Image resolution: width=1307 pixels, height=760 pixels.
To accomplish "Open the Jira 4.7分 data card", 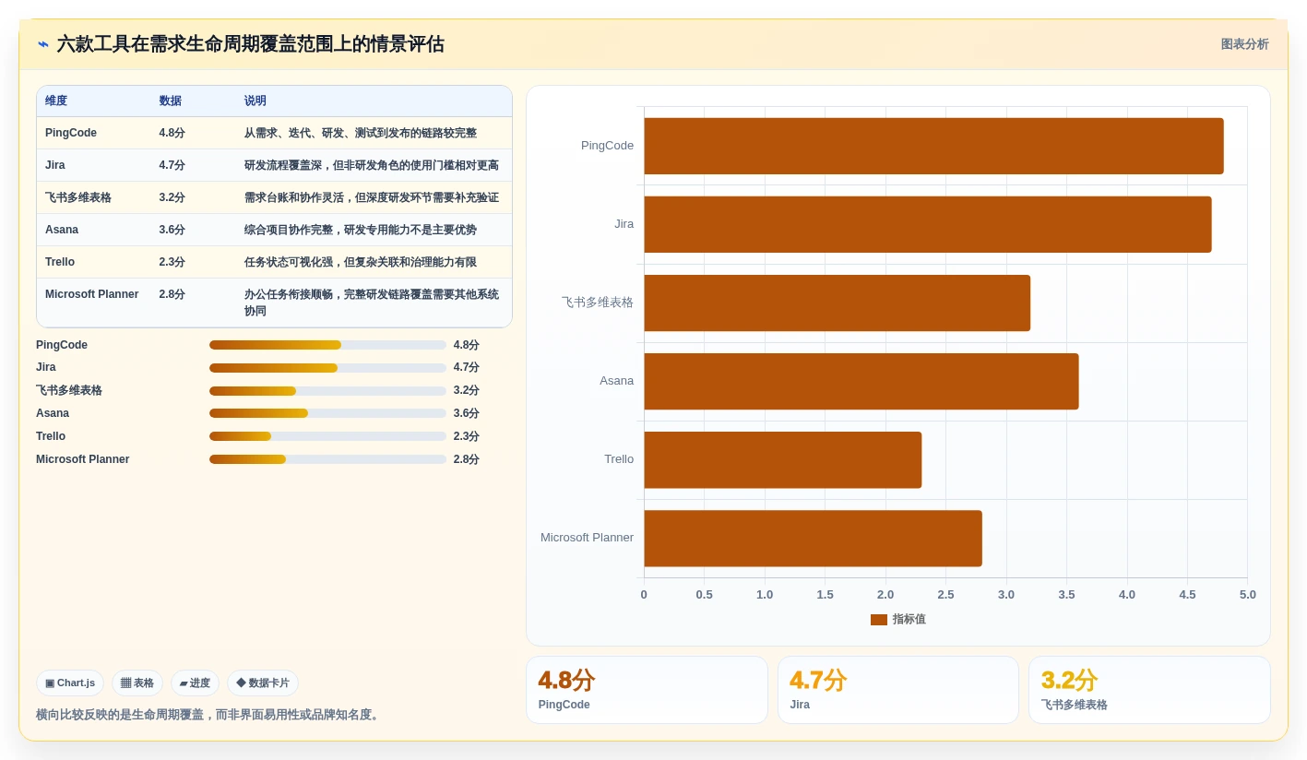I will pos(898,690).
